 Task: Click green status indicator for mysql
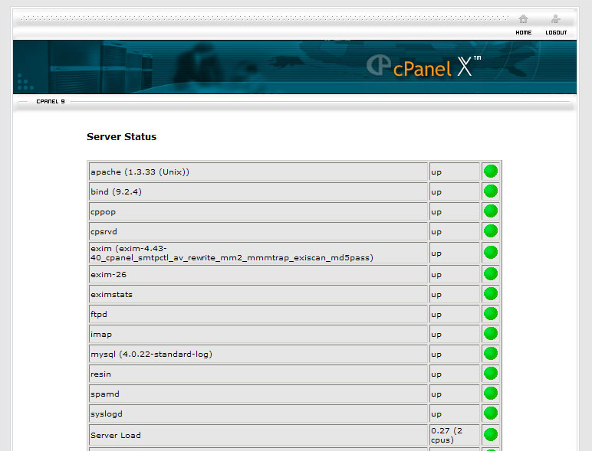pos(491,354)
